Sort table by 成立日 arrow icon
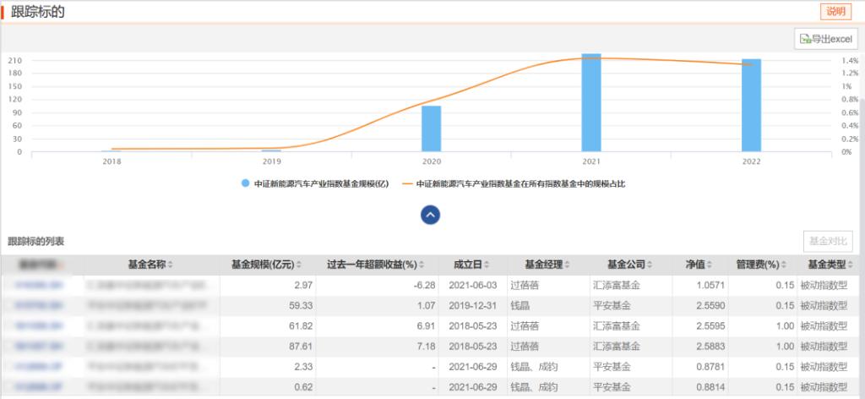 pos(487,265)
